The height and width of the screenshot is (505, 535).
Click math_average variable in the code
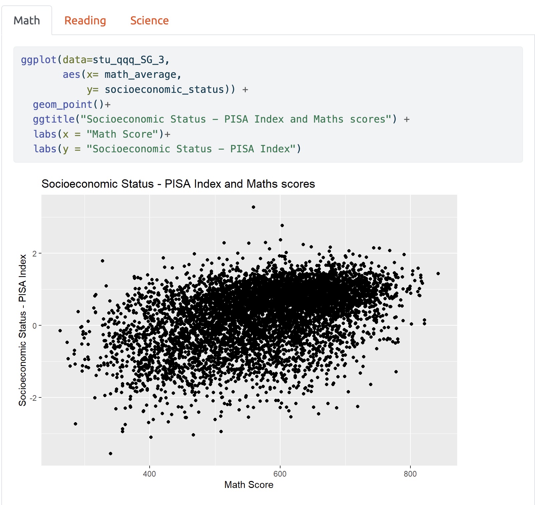pos(140,74)
